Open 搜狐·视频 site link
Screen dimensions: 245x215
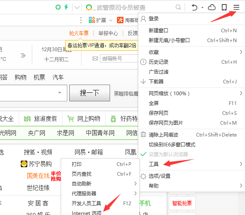[38, 152]
